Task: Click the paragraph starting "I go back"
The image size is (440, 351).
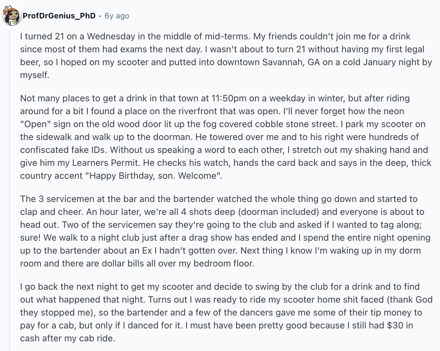Action: point(226,312)
